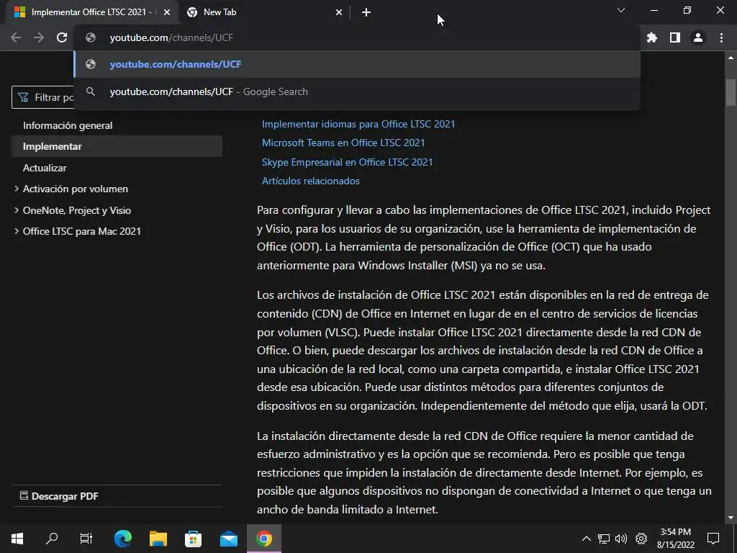Image resolution: width=737 pixels, height=553 pixels.
Task: Open the Windows Start menu
Action: [x=17, y=539]
